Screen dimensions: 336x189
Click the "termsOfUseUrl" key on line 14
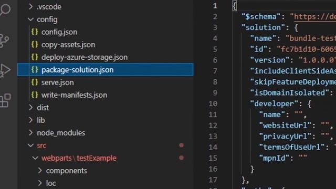point(292,147)
